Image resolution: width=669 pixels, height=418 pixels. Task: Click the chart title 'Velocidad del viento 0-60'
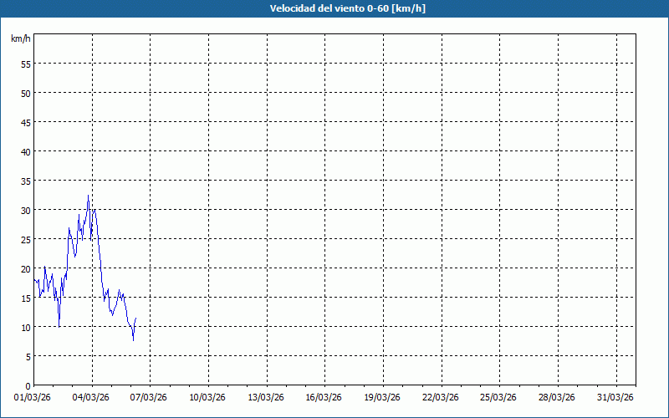[334, 9]
